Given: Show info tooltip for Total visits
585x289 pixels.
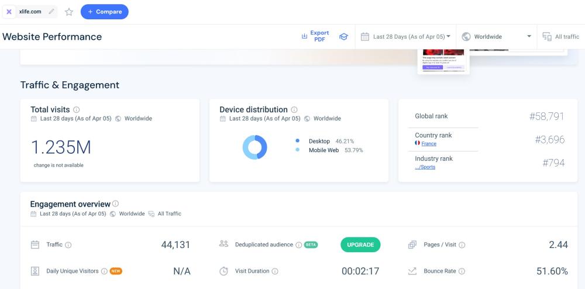Looking at the screenshot, I should pyautogui.click(x=77, y=109).
